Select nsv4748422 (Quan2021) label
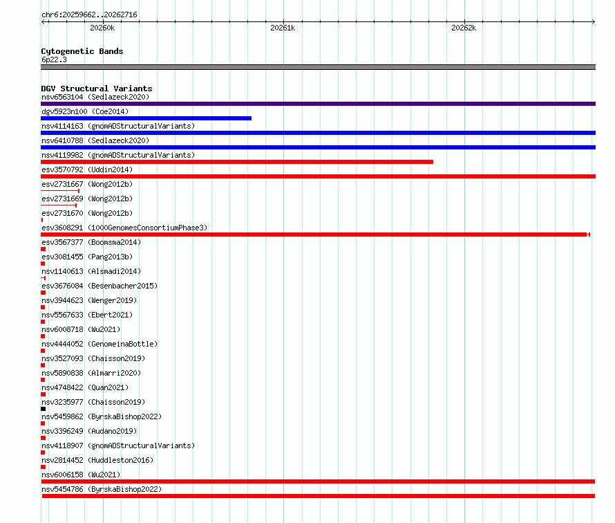615x523 pixels. (x=85, y=387)
